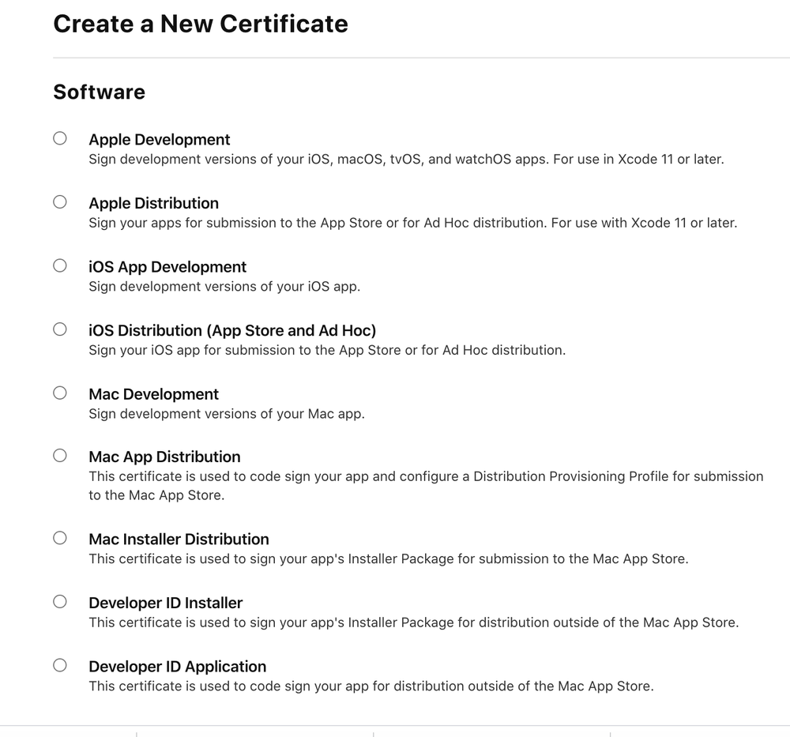Select the Apple Distribution radio button

pyautogui.click(x=60, y=201)
